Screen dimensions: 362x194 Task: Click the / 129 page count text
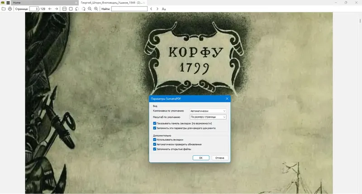(x=42, y=9)
